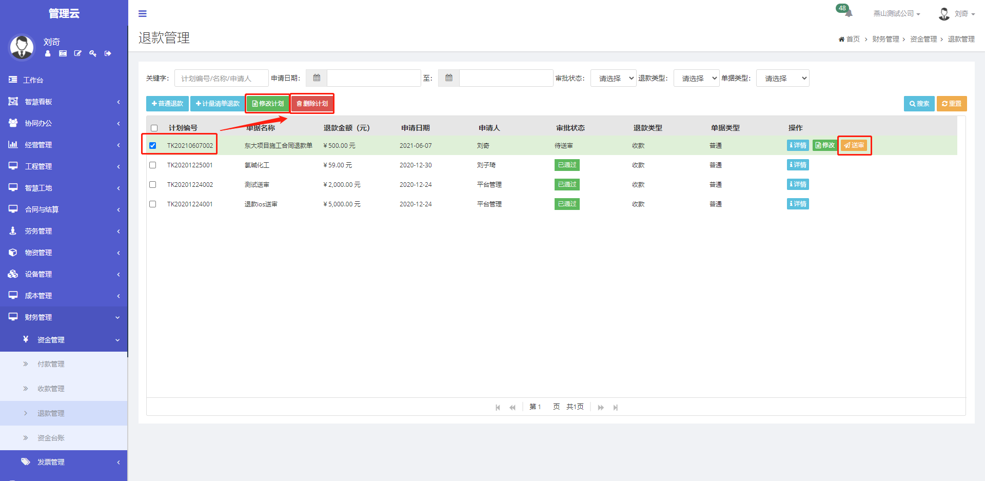Click 详情 for row TK20201225001
Viewport: 985px width, 481px height.
tap(798, 165)
